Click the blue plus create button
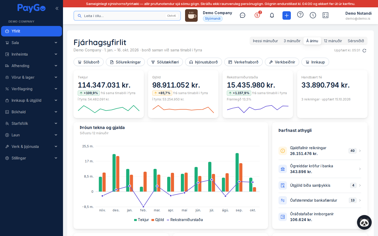The image size is (378, 236). (287, 15)
